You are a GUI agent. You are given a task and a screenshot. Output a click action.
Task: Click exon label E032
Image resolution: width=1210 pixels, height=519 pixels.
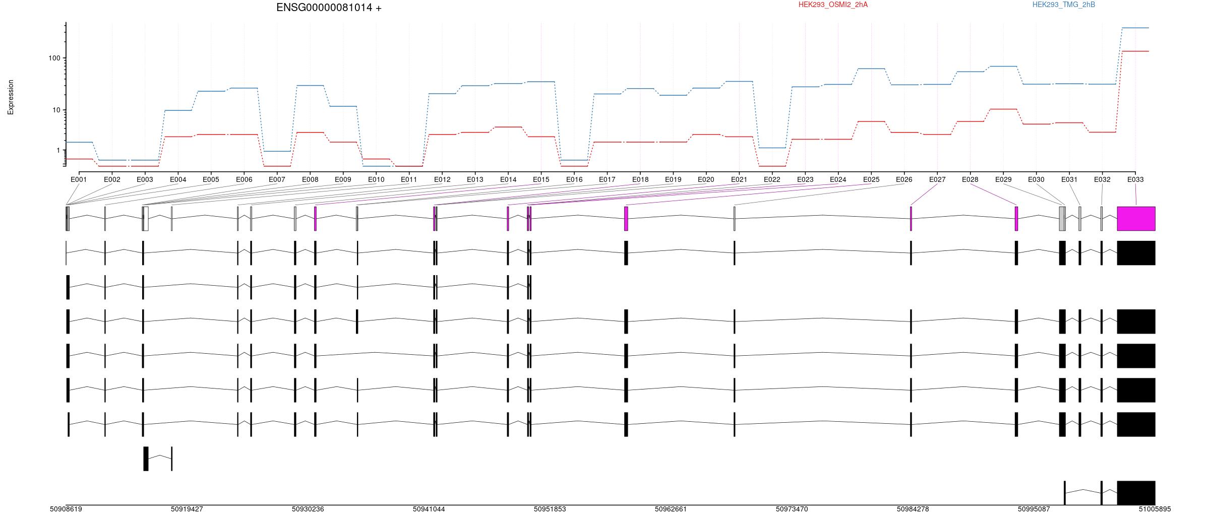[1102, 179]
